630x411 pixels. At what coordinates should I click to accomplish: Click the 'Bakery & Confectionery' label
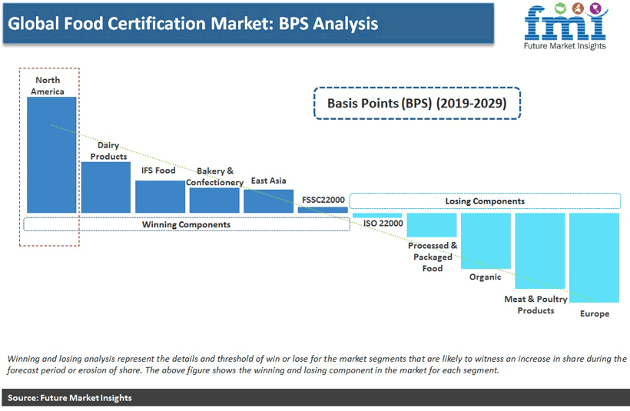pyautogui.click(x=214, y=177)
